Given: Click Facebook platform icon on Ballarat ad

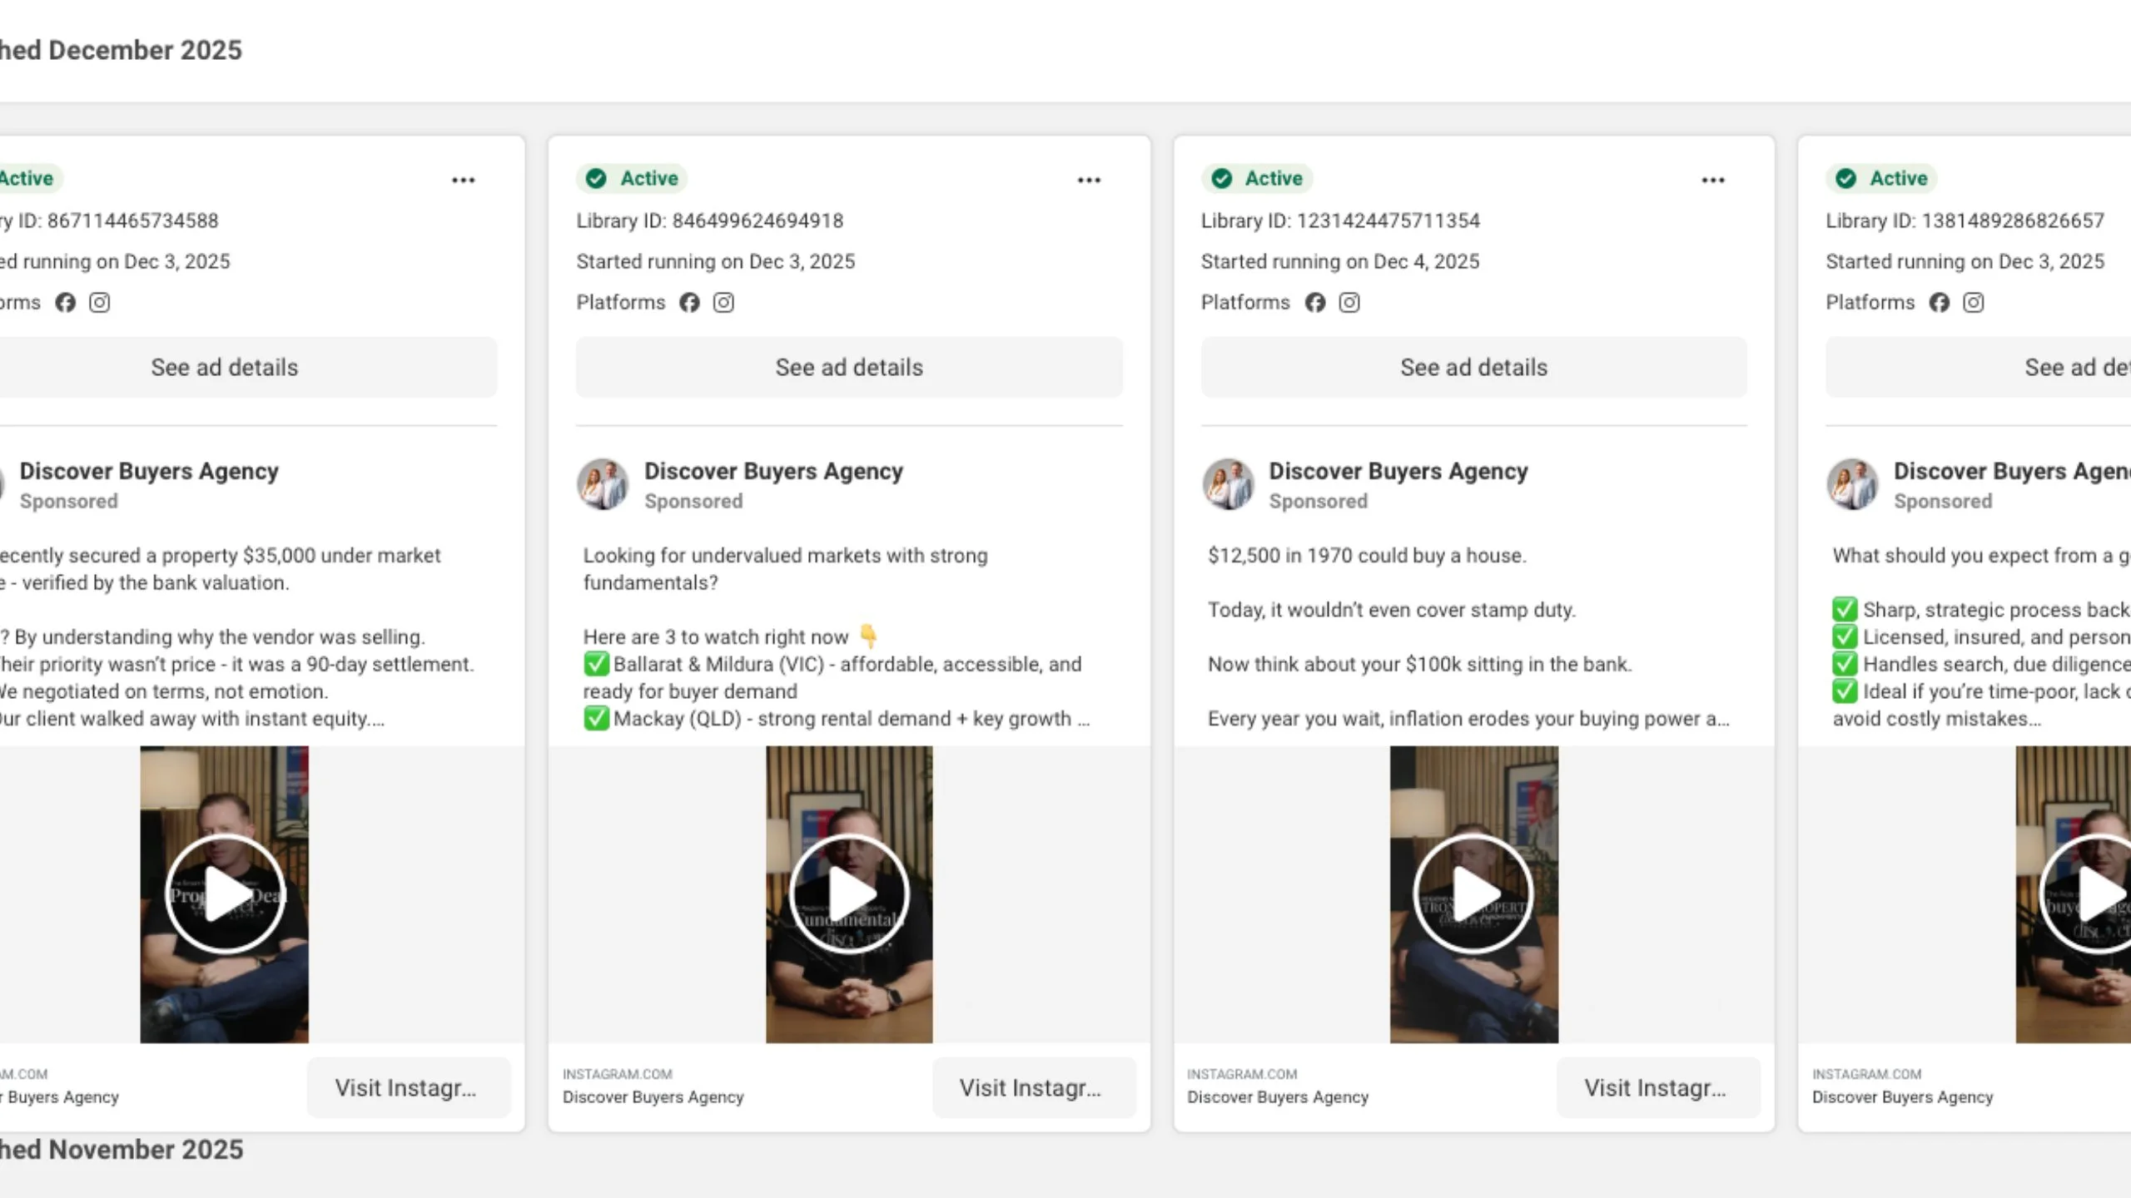Looking at the screenshot, I should click(689, 303).
